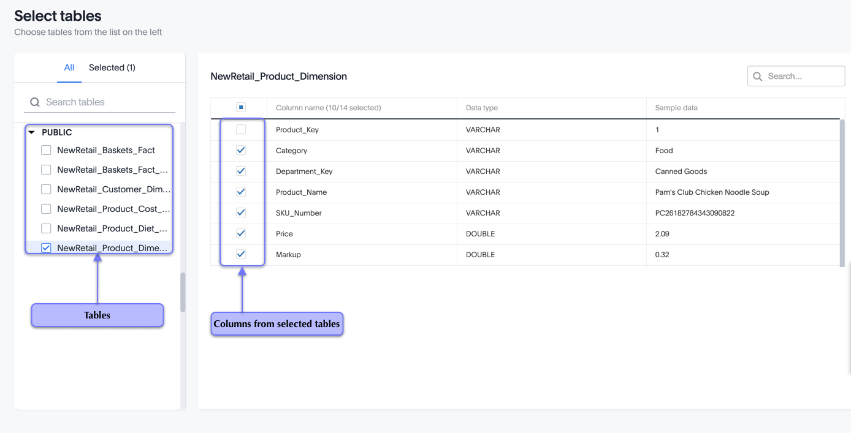The height and width of the screenshot is (433, 851).
Task: Check the NewRetail_Baskets_Fact table
Action: click(x=45, y=149)
